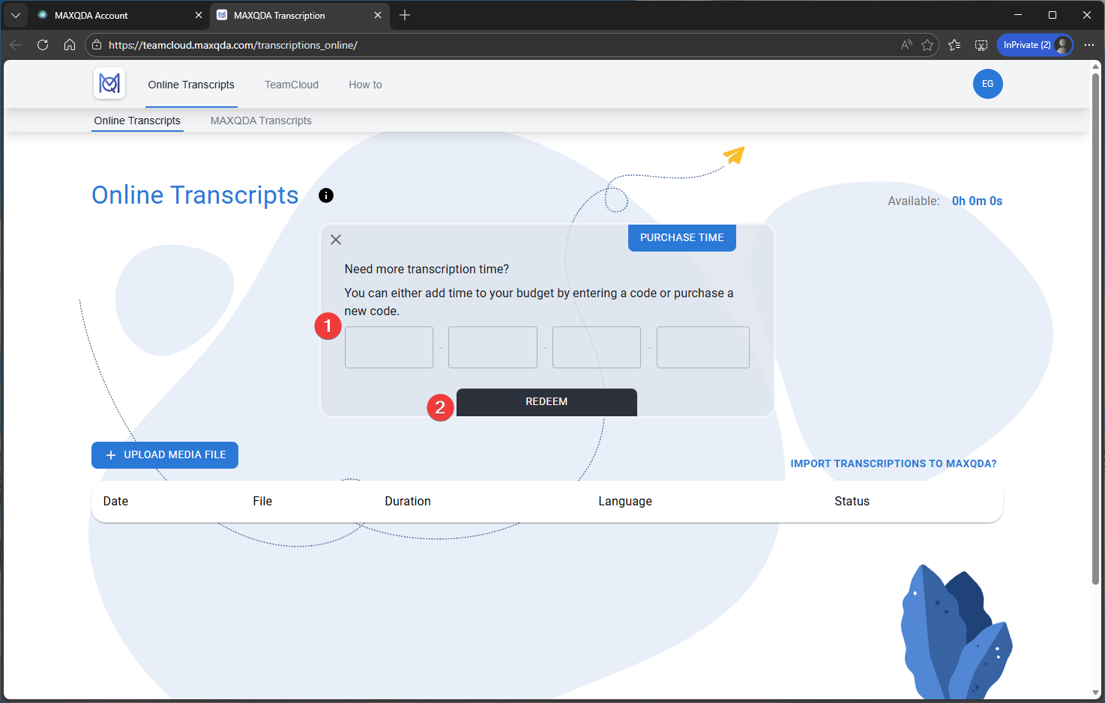Screen dimensions: 1105x703
Task: Open InPrivate profile menu
Action: [1035, 45]
